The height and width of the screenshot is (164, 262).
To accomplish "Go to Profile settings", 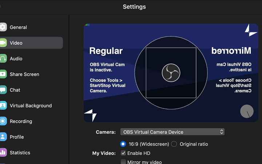I will (x=17, y=137).
